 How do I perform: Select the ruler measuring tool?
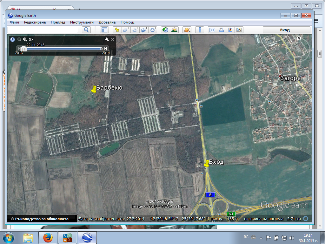[x=200, y=30]
